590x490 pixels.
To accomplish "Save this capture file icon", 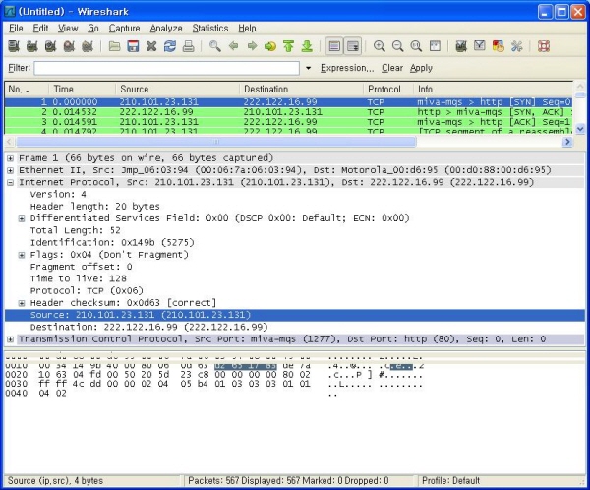I will pyautogui.click(x=133, y=46).
